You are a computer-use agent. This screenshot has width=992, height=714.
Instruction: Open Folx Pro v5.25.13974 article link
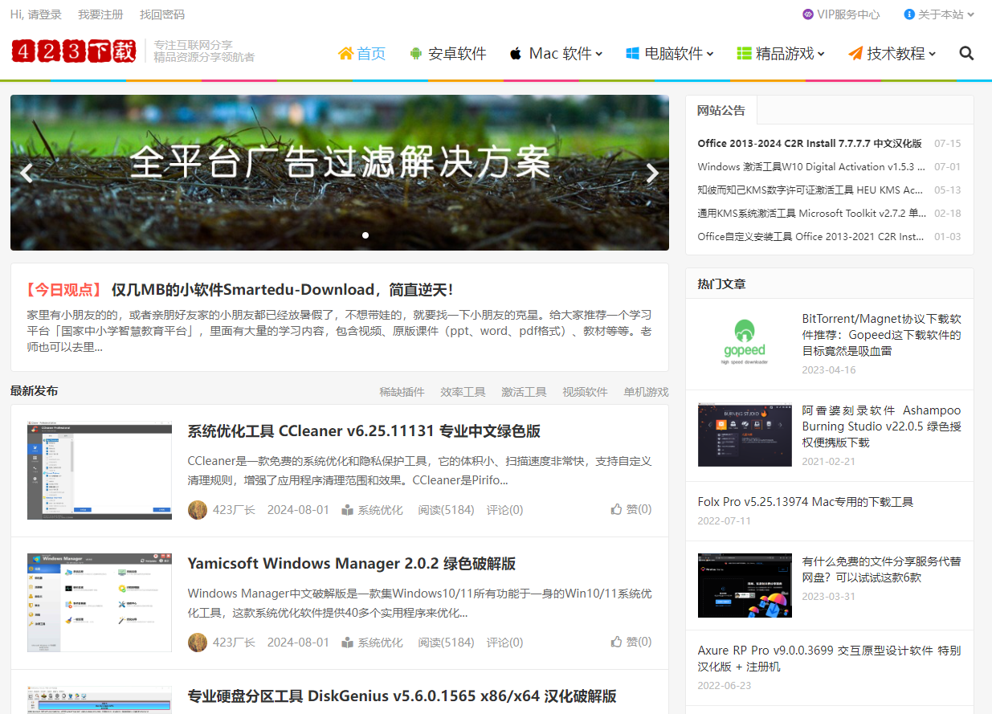pyautogui.click(x=806, y=502)
